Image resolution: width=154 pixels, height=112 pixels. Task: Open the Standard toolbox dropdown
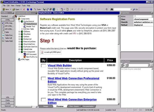coord(13,16)
